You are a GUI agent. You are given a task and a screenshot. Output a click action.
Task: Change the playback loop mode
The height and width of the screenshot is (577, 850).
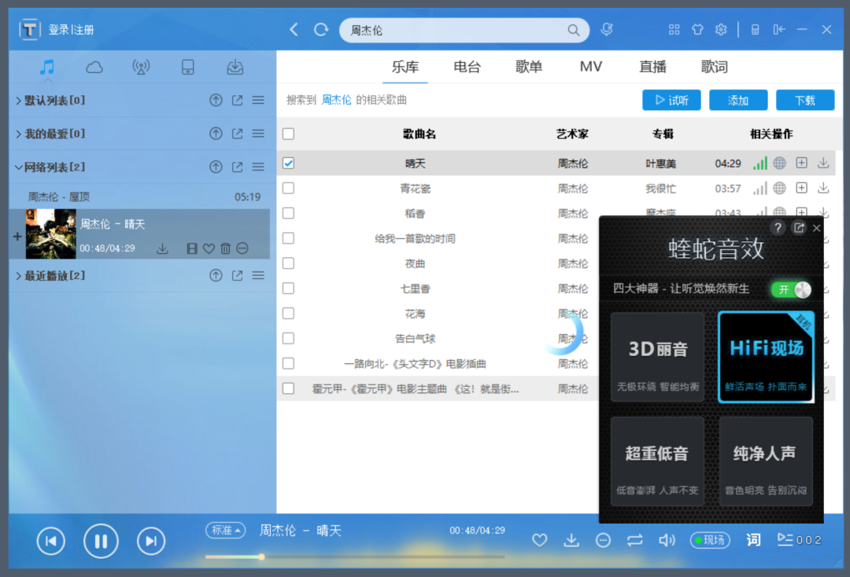[635, 540]
